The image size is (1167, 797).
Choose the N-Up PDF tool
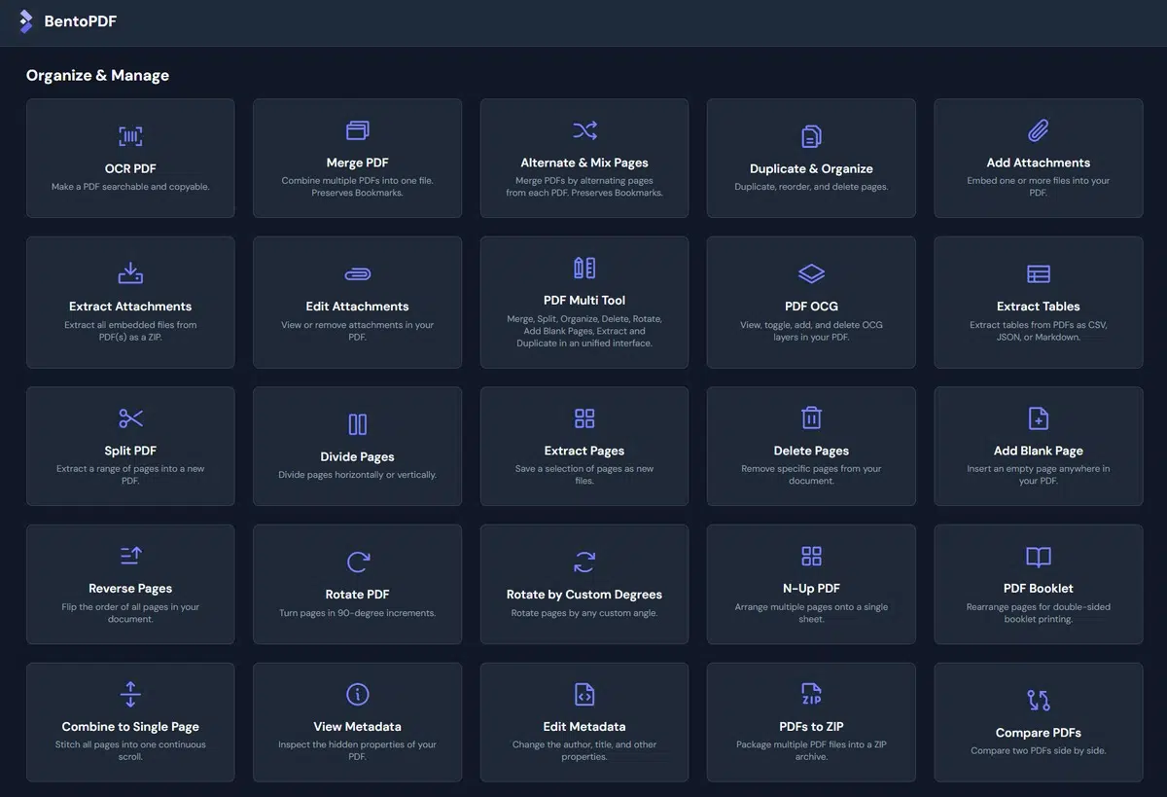point(811,585)
